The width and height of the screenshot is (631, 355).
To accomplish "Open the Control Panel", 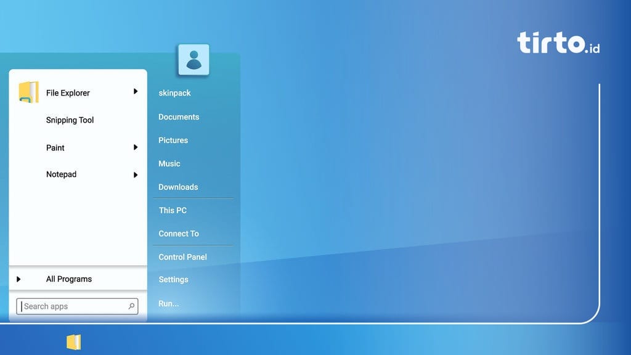I will point(181,257).
